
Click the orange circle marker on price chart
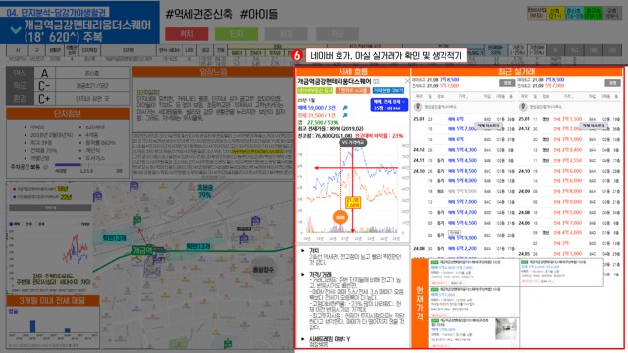340,217
